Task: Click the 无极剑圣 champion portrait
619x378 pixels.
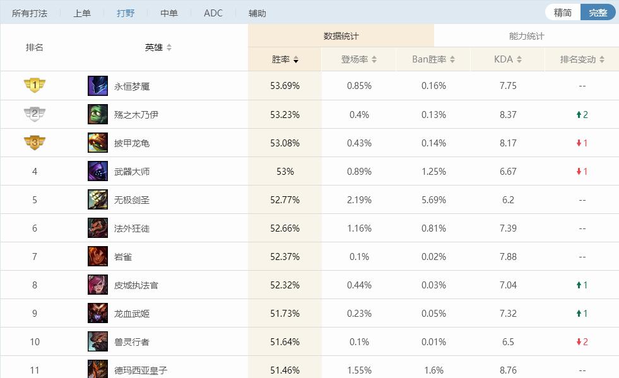Action: point(98,199)
